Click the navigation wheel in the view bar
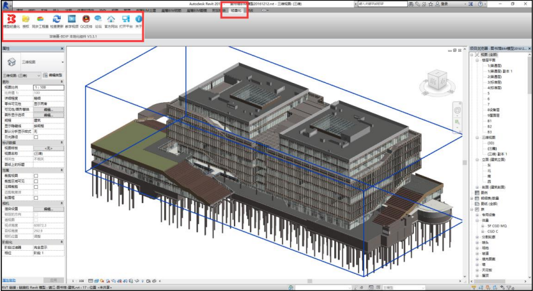The width and height of the screenshot is (533, 291). [x=458, y=110]
